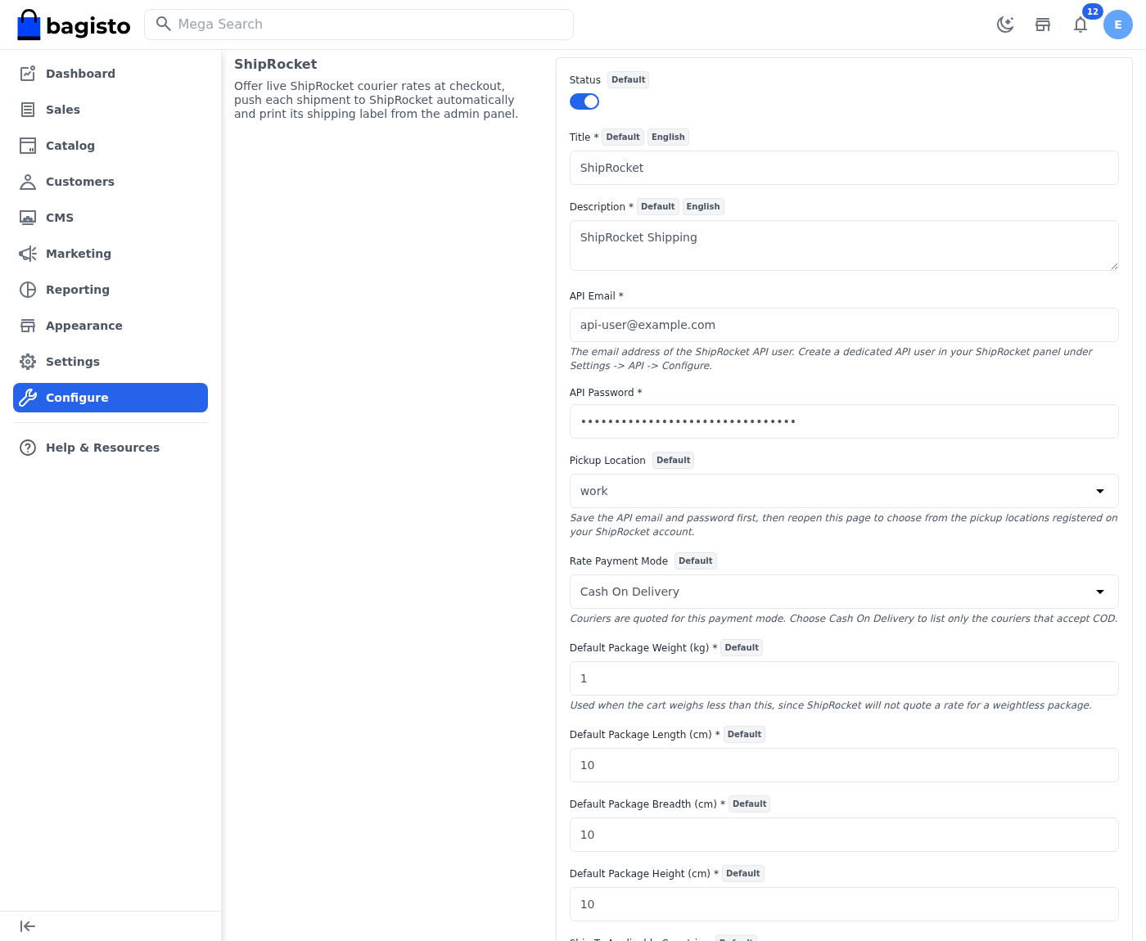
Task: Click the ShipRocket description paragraph
Action: point(376,100)
